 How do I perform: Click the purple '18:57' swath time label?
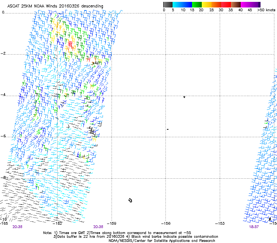pos(254,227)
